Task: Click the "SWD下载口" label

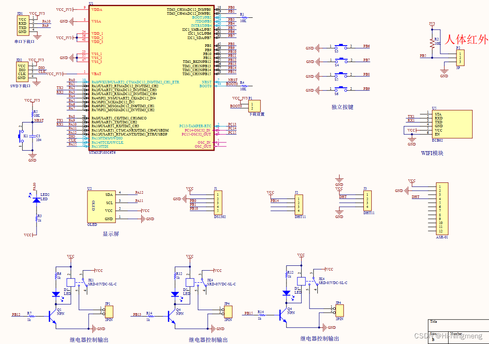Action: tap(20, 86)
